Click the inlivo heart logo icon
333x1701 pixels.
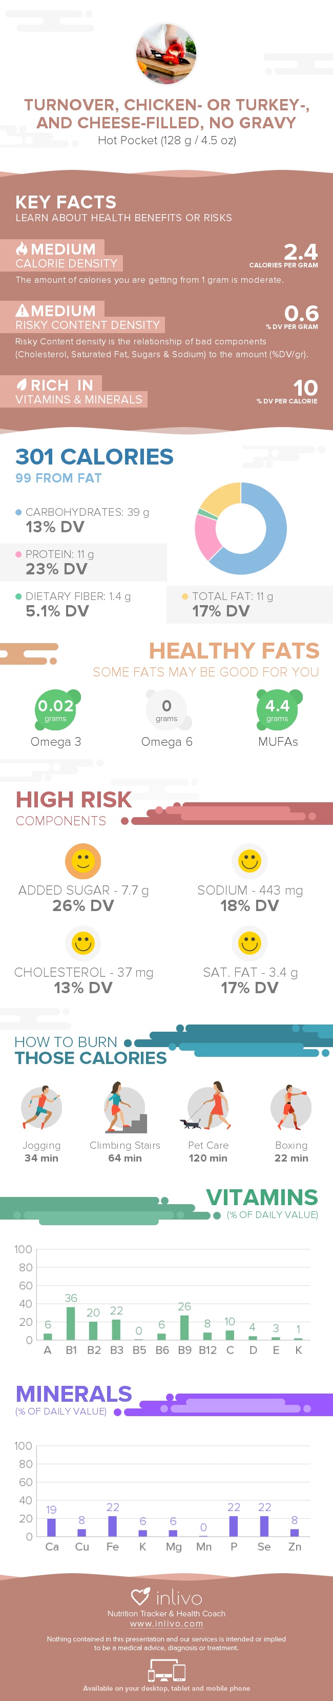140,1597
